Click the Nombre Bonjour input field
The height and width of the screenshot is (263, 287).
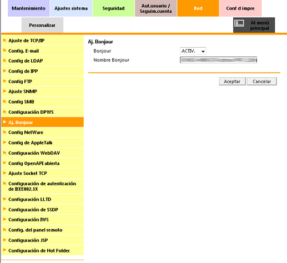[x=218, y=60]
